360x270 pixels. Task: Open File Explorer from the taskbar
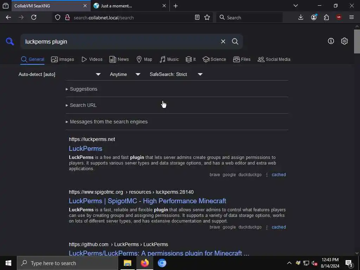(x=127, y=263)
